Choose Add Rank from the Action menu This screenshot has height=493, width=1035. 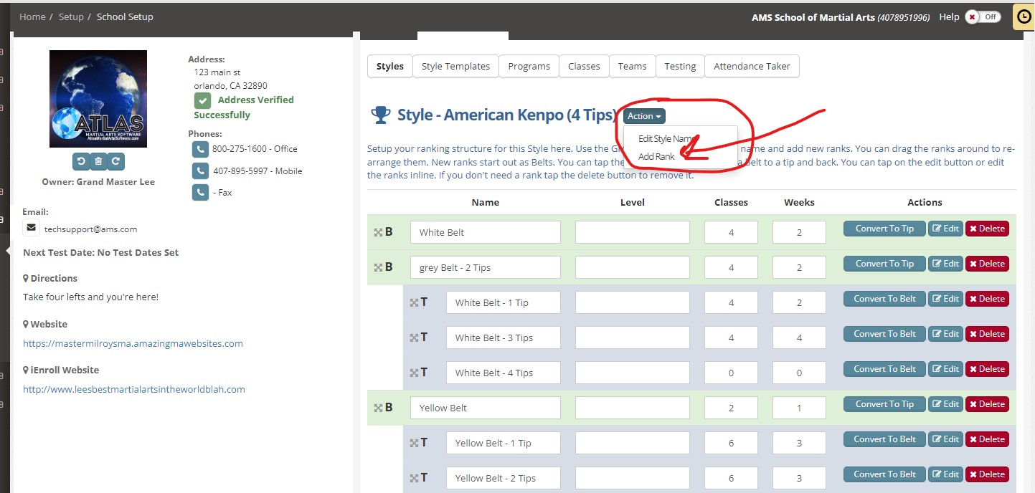656,156
